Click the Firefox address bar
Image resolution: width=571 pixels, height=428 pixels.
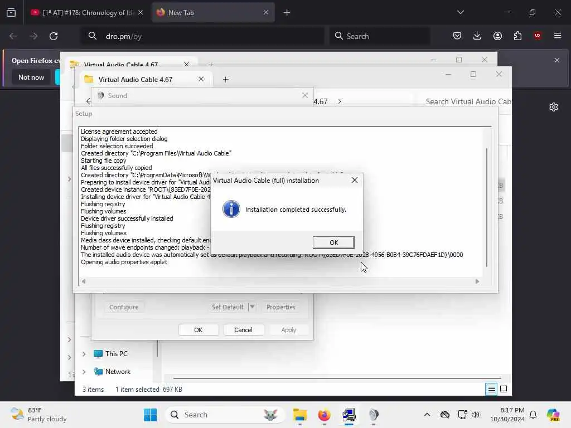click(202, 36)
